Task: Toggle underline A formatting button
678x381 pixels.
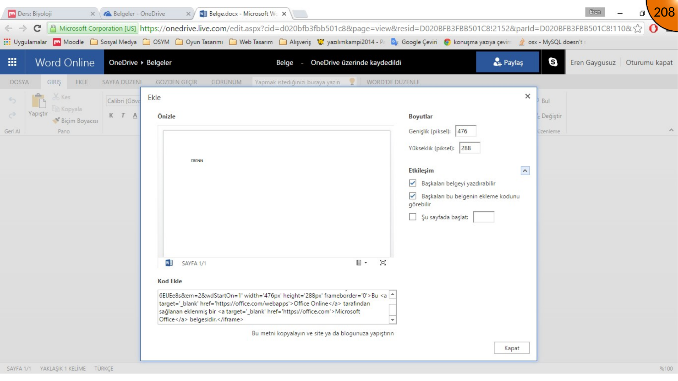Action: click(135, 115)
